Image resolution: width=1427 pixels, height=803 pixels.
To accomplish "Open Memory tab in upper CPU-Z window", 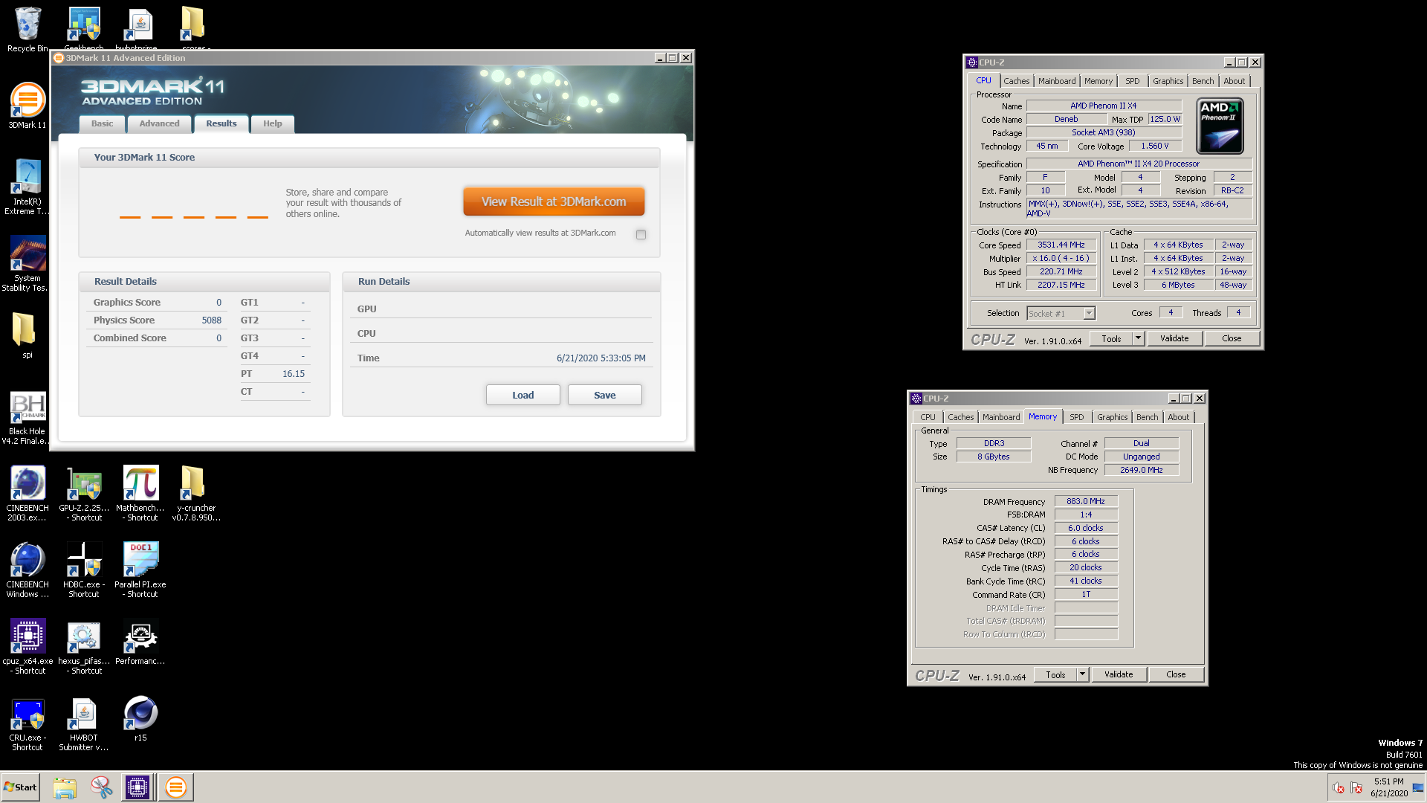I will coord(1098,81).
